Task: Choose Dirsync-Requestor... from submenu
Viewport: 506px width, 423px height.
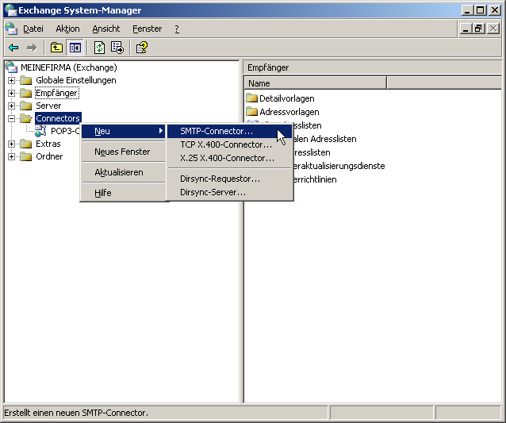Action: (x=229, y=179)
